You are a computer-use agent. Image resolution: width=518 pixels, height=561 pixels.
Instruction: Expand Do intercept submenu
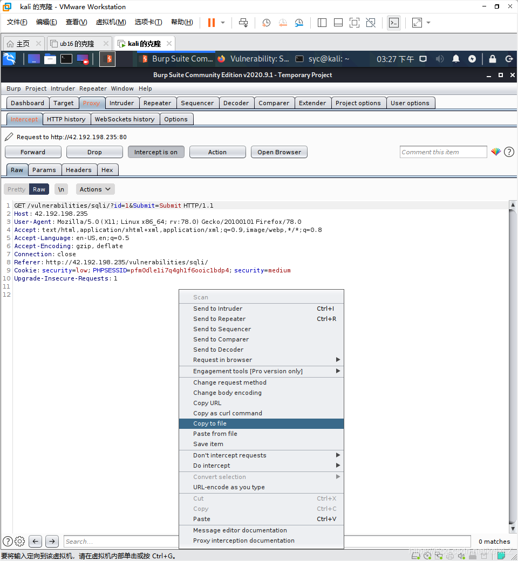[x=261, y=466]
